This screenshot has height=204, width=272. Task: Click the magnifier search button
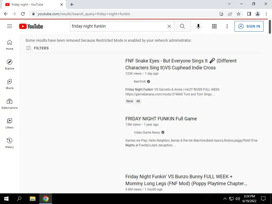[182, 26]
